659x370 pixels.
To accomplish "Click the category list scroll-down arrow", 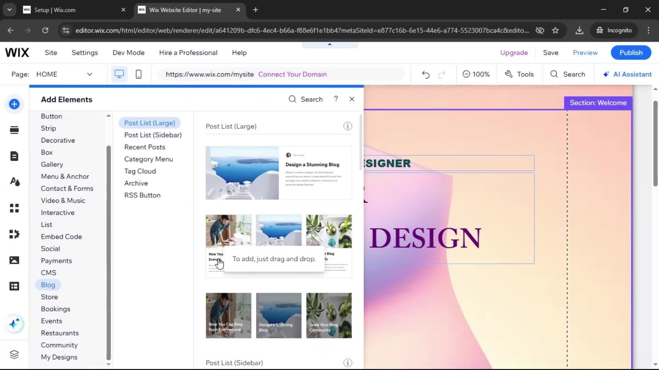I will (x=108, y=364).
